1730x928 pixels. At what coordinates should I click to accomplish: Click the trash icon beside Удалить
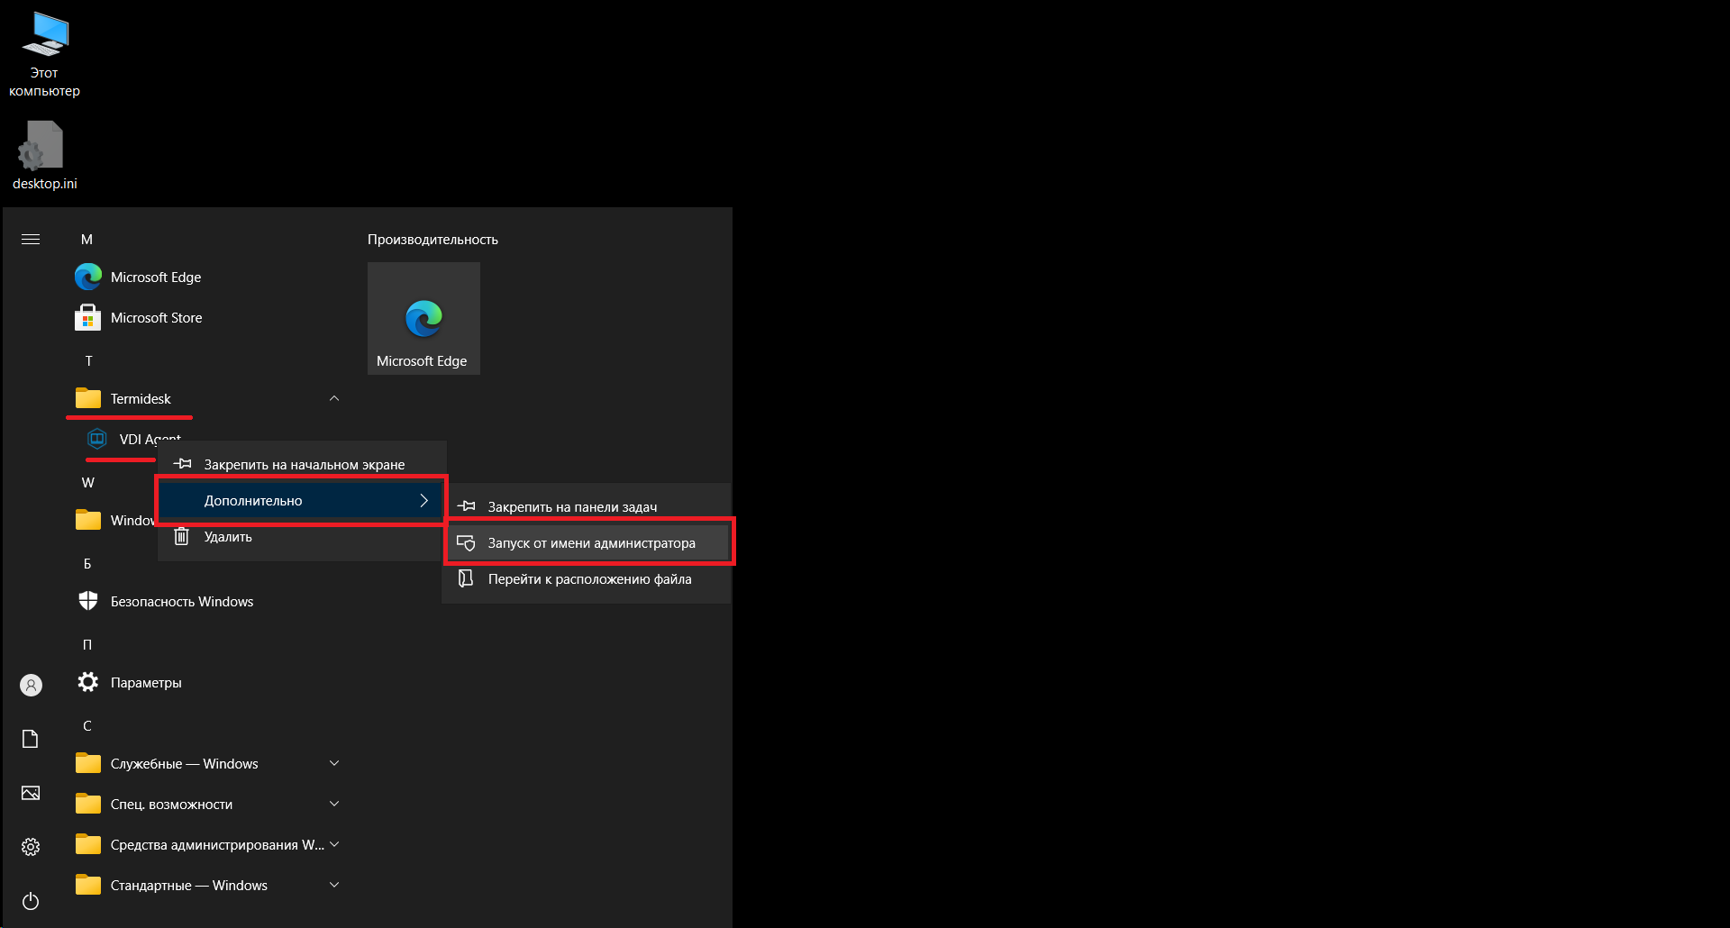point(181,536)
